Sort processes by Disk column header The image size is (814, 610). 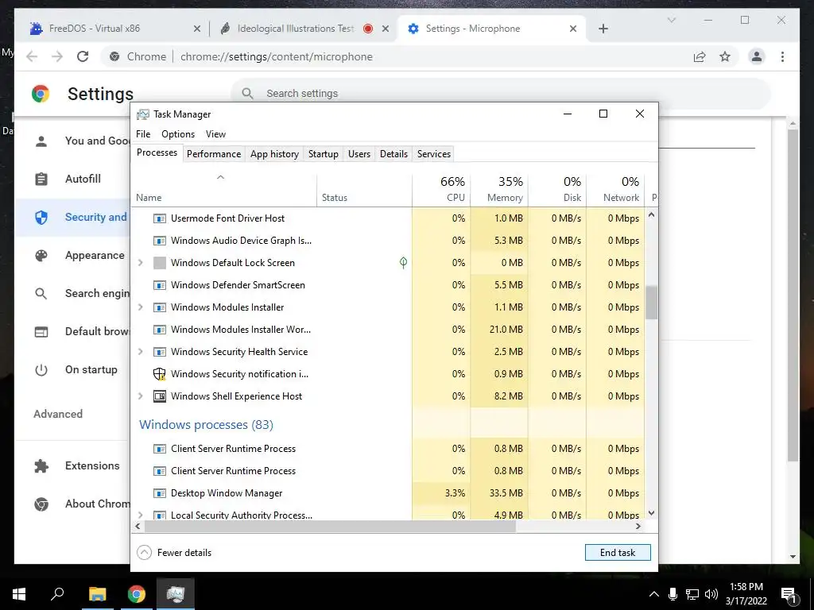click(x=557, y=190)
